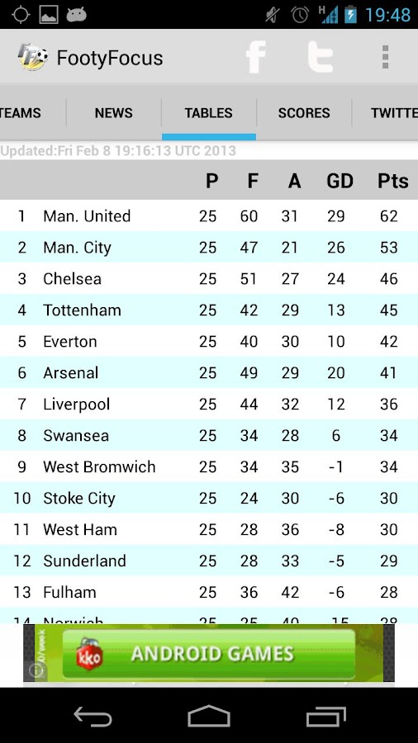Select the TABLES tab
The image size is (418, 743).
tap(208, 113)
